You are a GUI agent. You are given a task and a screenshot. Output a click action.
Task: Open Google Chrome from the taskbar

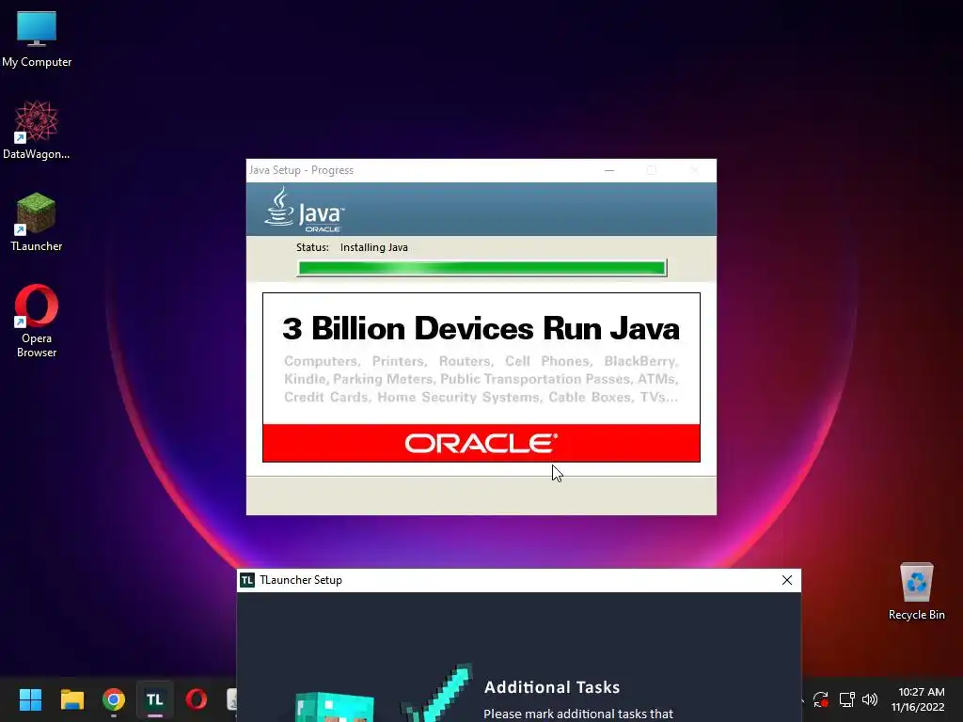114,699
